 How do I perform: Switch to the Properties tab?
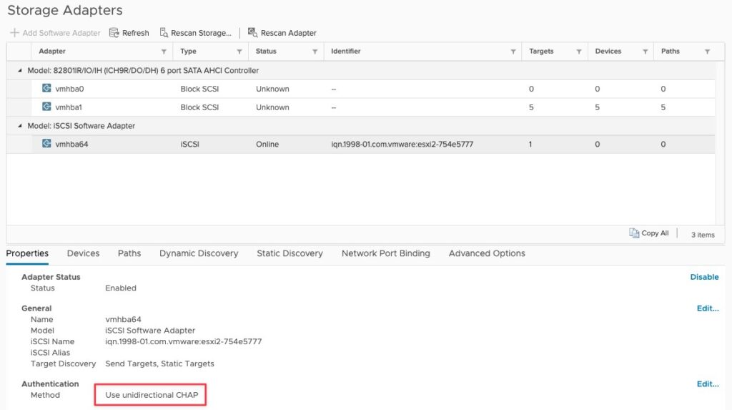[x=27, y=253]
